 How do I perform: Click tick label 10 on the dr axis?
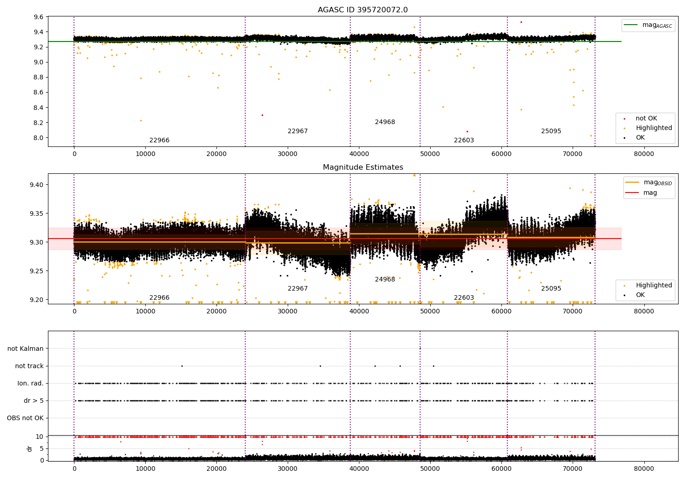coord(40,437)
